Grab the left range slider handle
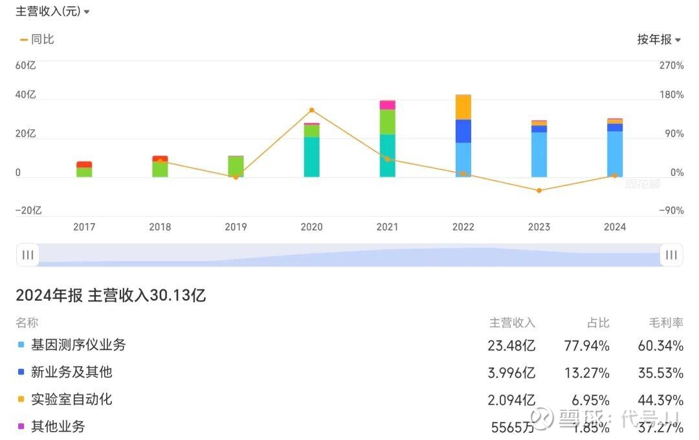 (28, 255)
